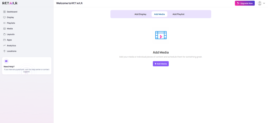268x123 pixels.
Task: Click the Analytics chart icon in sidebar
Action: pyautogui.click(x=4, y=45)
